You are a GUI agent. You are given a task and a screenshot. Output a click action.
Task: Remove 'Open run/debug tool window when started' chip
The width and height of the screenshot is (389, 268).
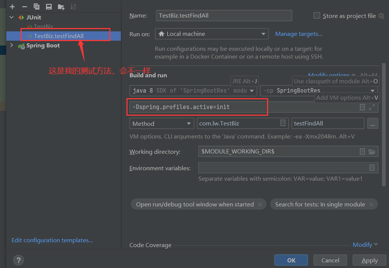coord(260,205)
